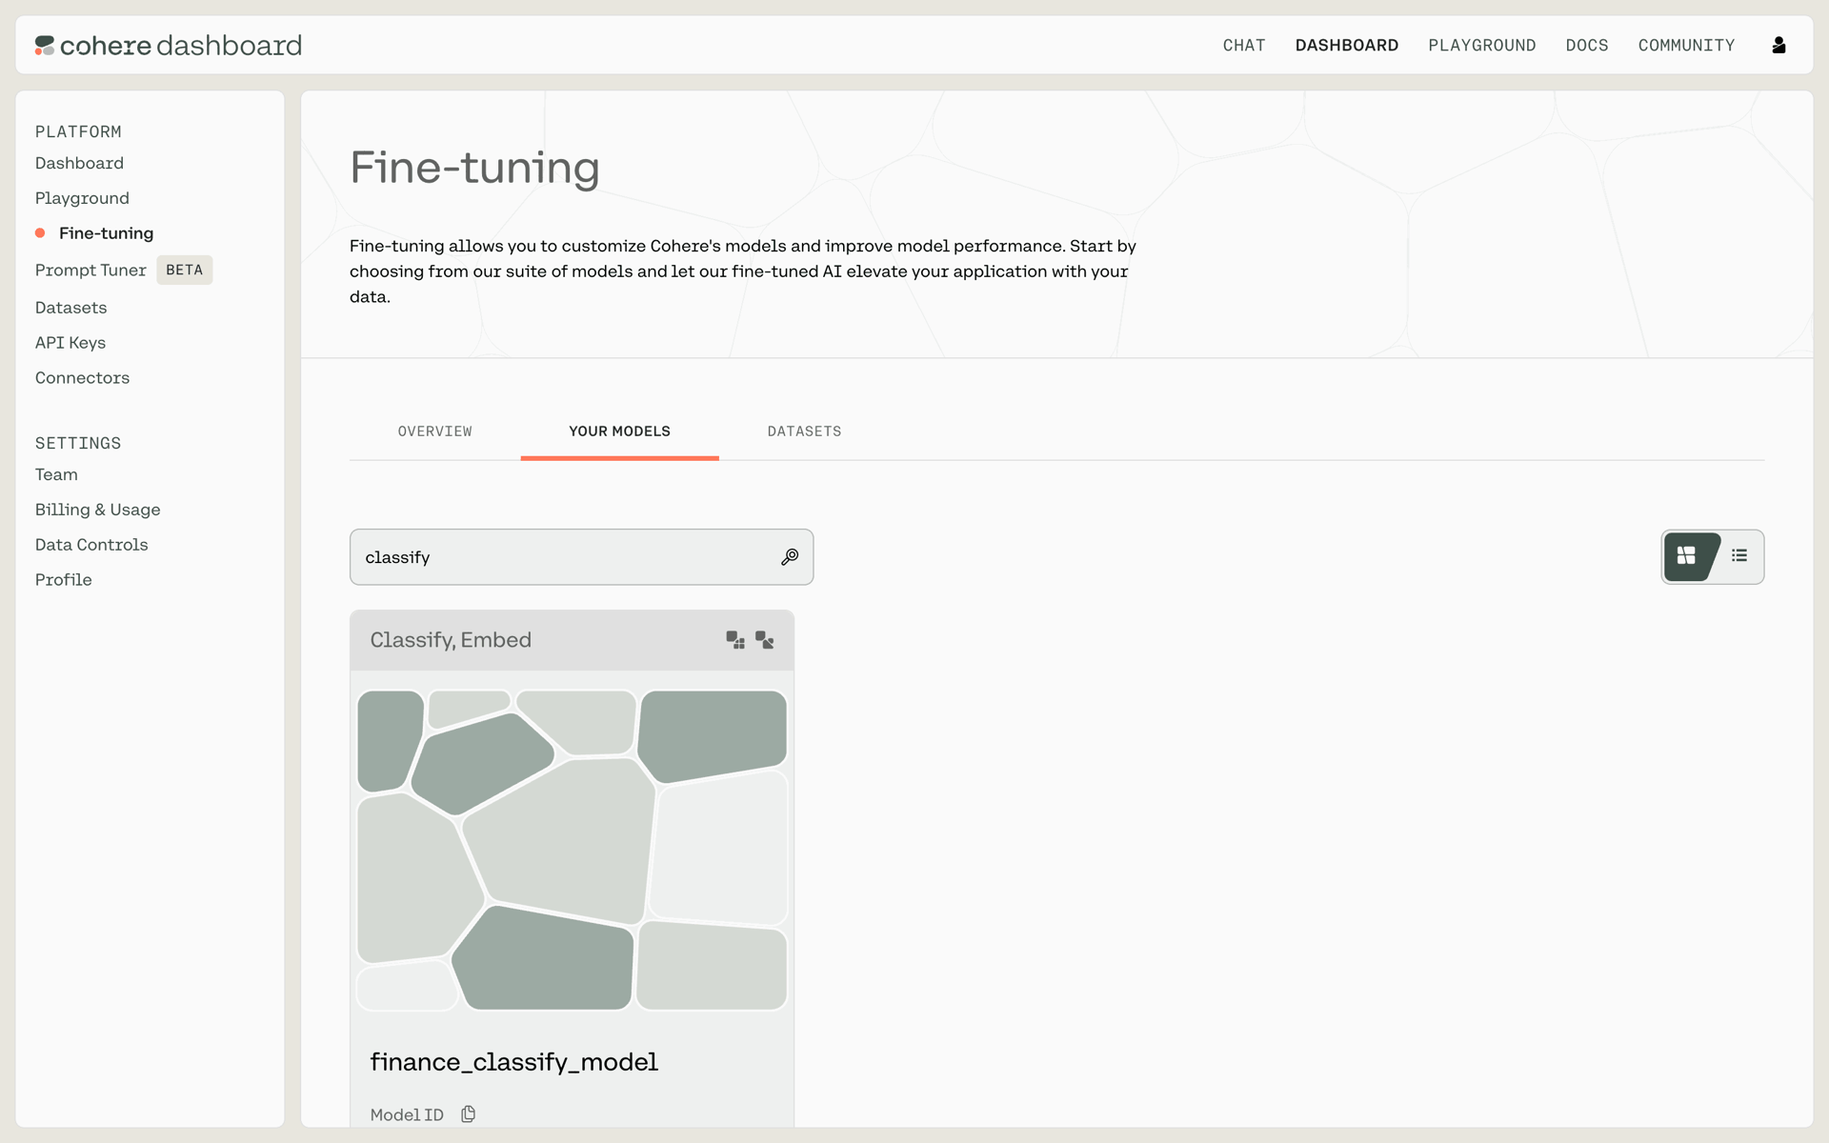This screenshot has width=1829, height=1143.
Task: Open Prompt Tuner beta page
Action: (x=90, y=271)
